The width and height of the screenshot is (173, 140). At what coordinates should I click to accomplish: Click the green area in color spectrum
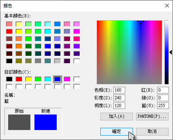click(119, 37)
